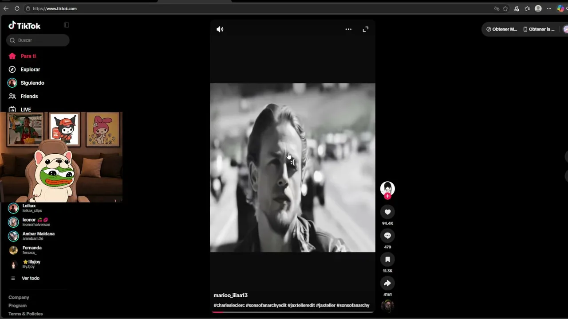Open the browser media control icon
The height and width of the screenshot is (319, 568).
click(517, 8)
